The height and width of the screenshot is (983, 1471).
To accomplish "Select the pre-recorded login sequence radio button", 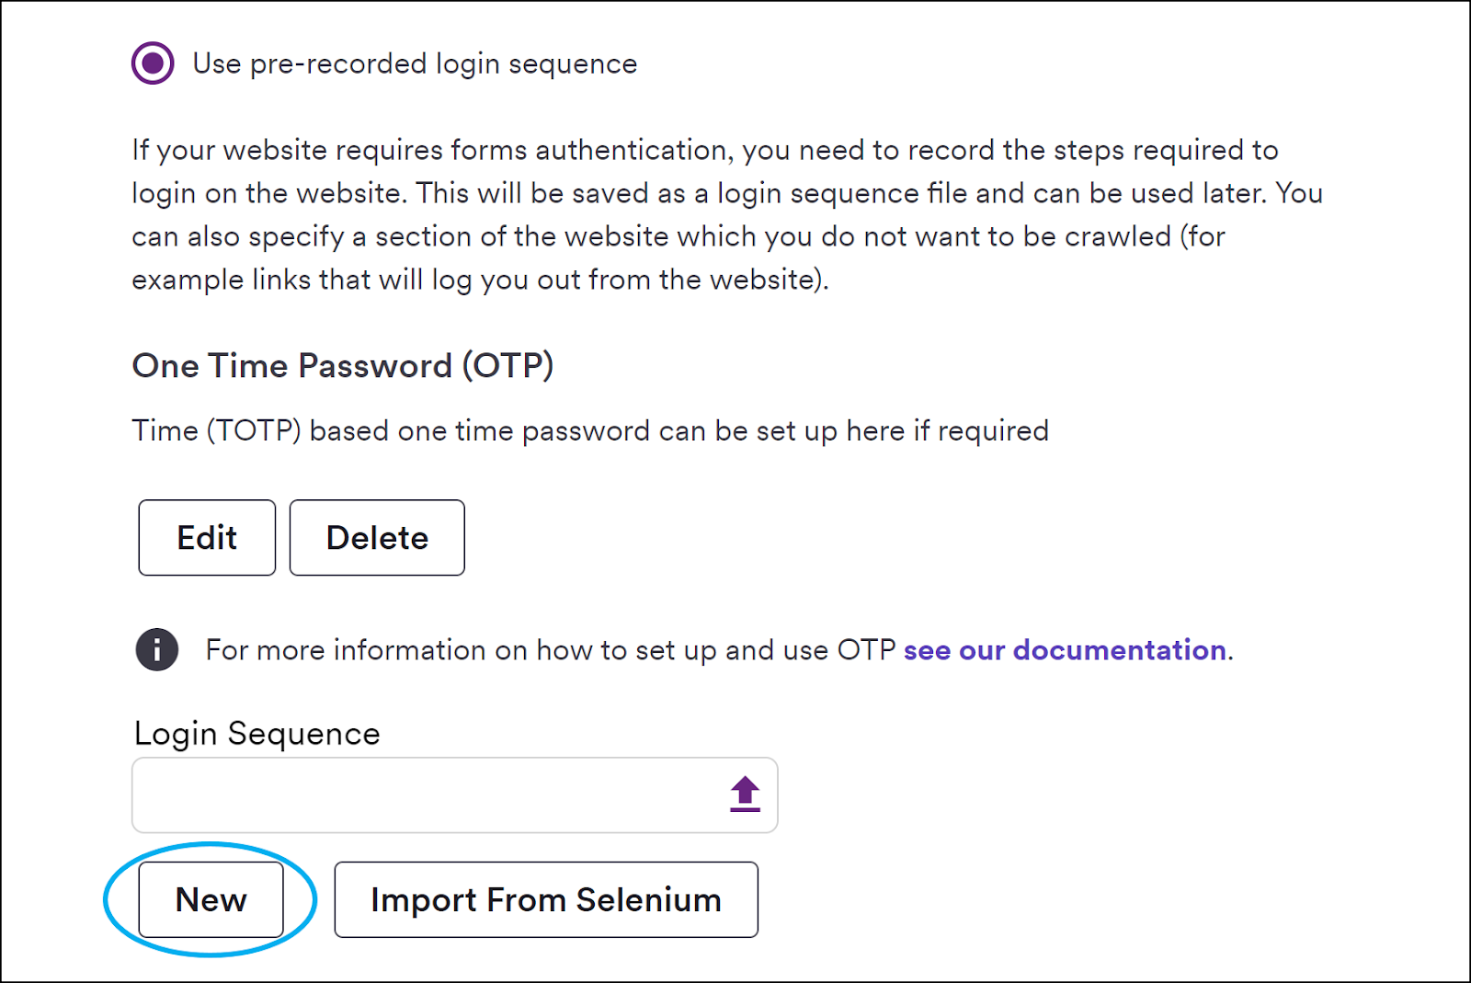I will click(153, 63).
